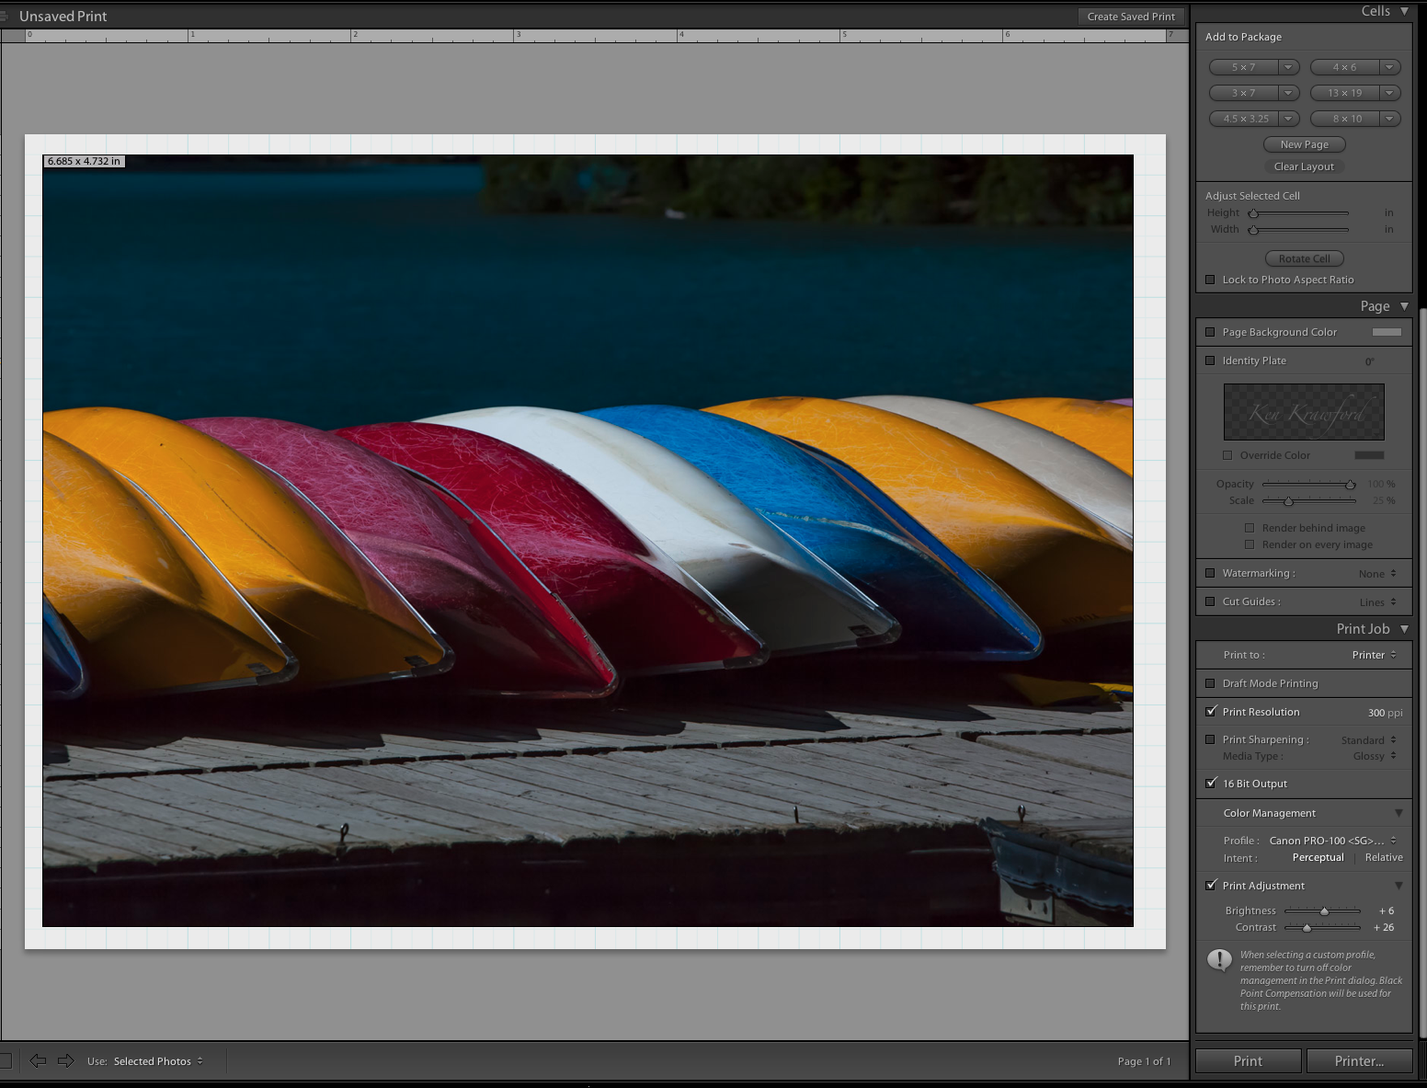Select Relative rendering intent

[x=1383, y=857]
